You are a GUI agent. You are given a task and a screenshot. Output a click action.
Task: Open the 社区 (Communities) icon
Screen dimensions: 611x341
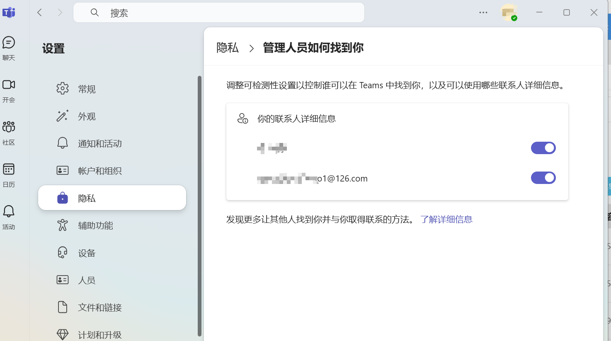tap(9, 126)
